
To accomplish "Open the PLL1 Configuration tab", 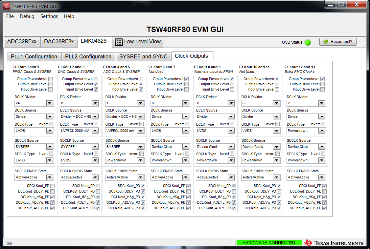I will [34, 56].
